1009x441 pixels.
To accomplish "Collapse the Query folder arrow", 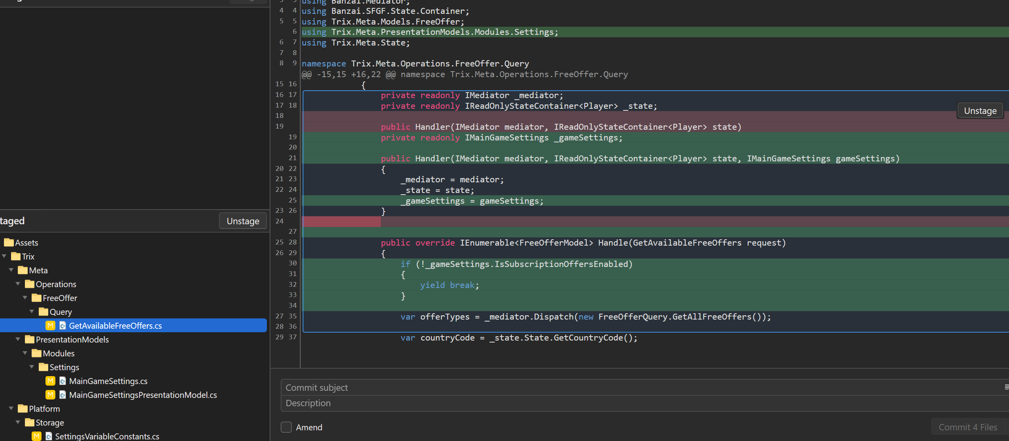I will (32, 312).
